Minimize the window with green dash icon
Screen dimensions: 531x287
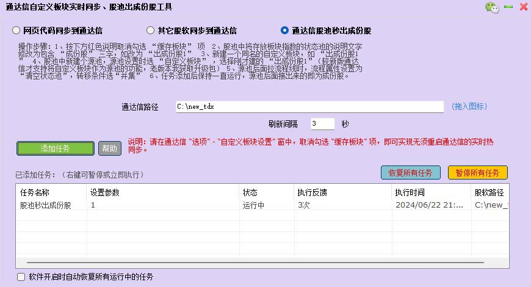click(508, 7)
